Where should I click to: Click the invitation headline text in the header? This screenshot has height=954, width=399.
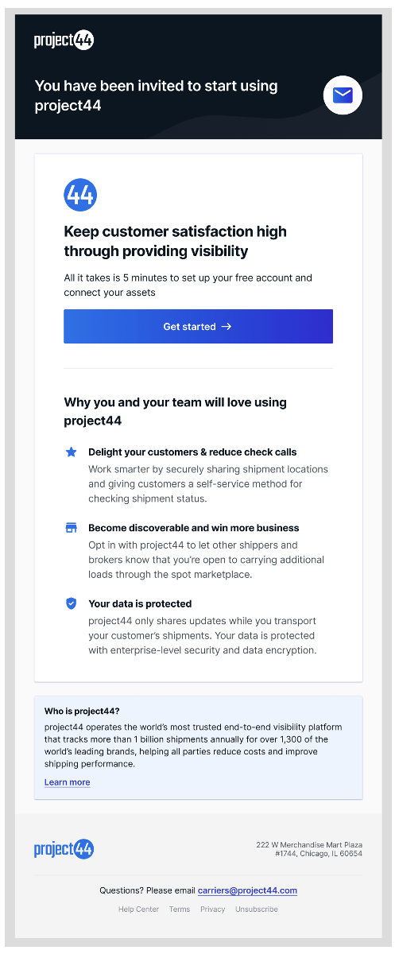click(157, 95)
